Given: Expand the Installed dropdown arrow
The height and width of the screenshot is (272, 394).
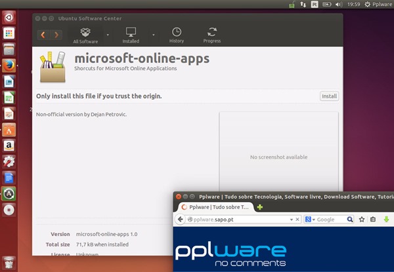Looking at the screenshot, I should [154, 35].
